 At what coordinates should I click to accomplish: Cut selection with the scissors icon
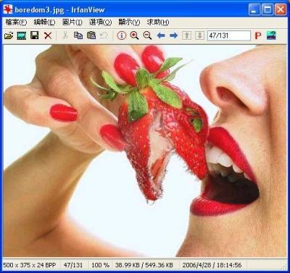pyautogui.click(x=65, y=35)
